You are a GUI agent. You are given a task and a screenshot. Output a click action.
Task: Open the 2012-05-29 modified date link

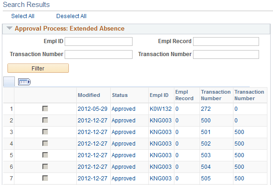click(x=93, y=109)
